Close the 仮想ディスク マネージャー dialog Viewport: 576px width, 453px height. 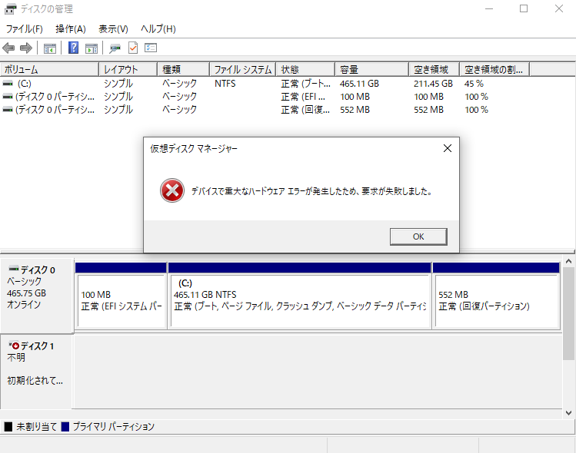[x=447, y=148]
